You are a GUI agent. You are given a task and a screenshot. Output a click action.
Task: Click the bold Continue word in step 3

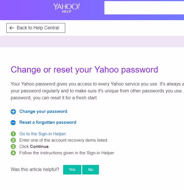coord(39,147)
